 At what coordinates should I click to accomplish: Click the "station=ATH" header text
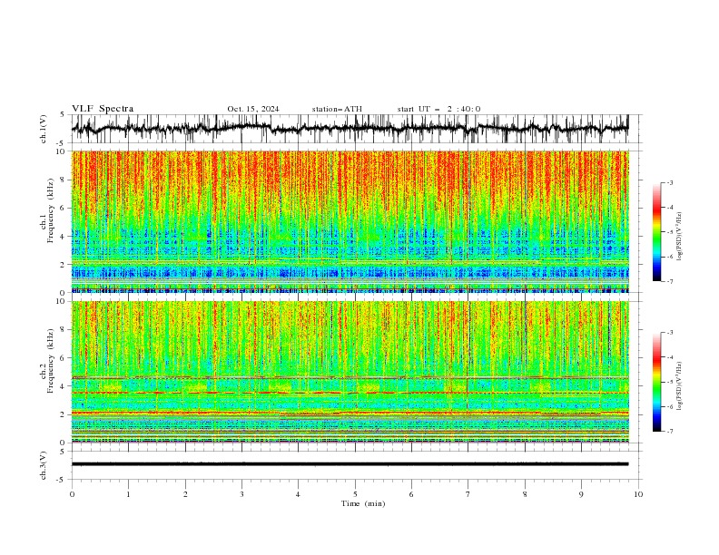(337, 109)
